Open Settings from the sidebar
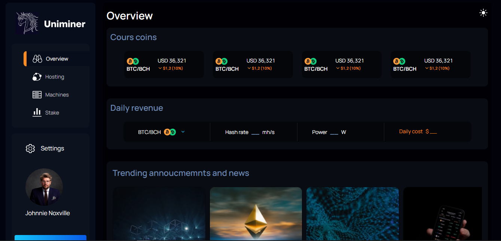Screen dimensions: 501x241 [x=52, y=149]
